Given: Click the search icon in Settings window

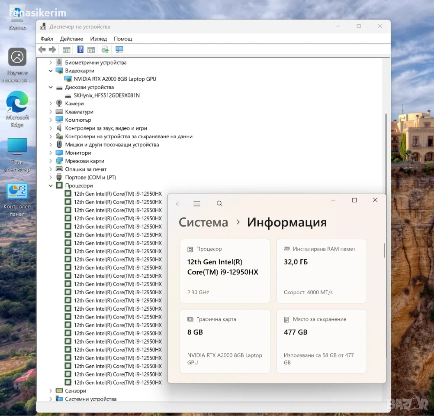Looking at the screenshot, I should point(219,204).
